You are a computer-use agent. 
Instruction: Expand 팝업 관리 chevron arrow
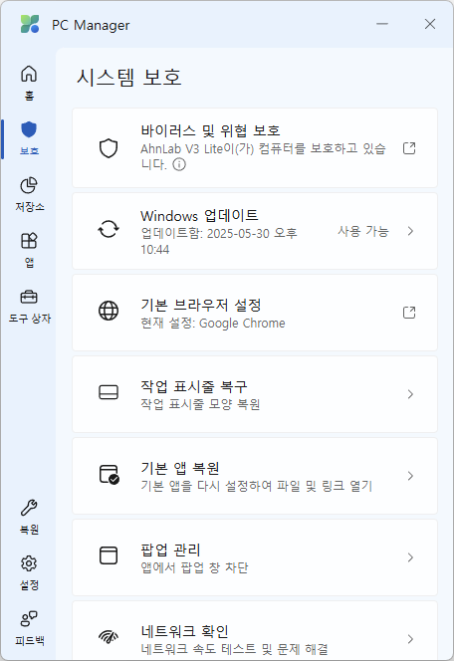click(x=410, y=557)
